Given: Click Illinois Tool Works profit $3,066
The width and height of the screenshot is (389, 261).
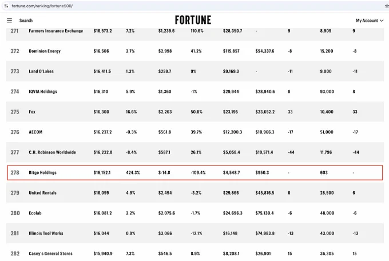Looking at the screenshot, I should click(x=165, y=233).
